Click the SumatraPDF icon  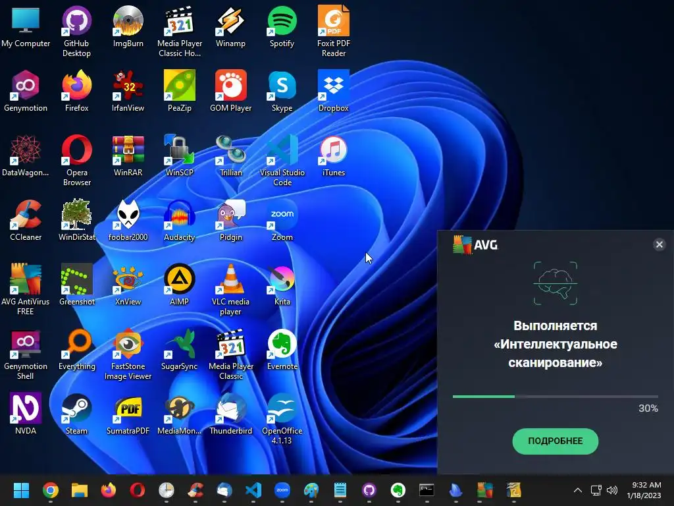click(x=128, y=414)
